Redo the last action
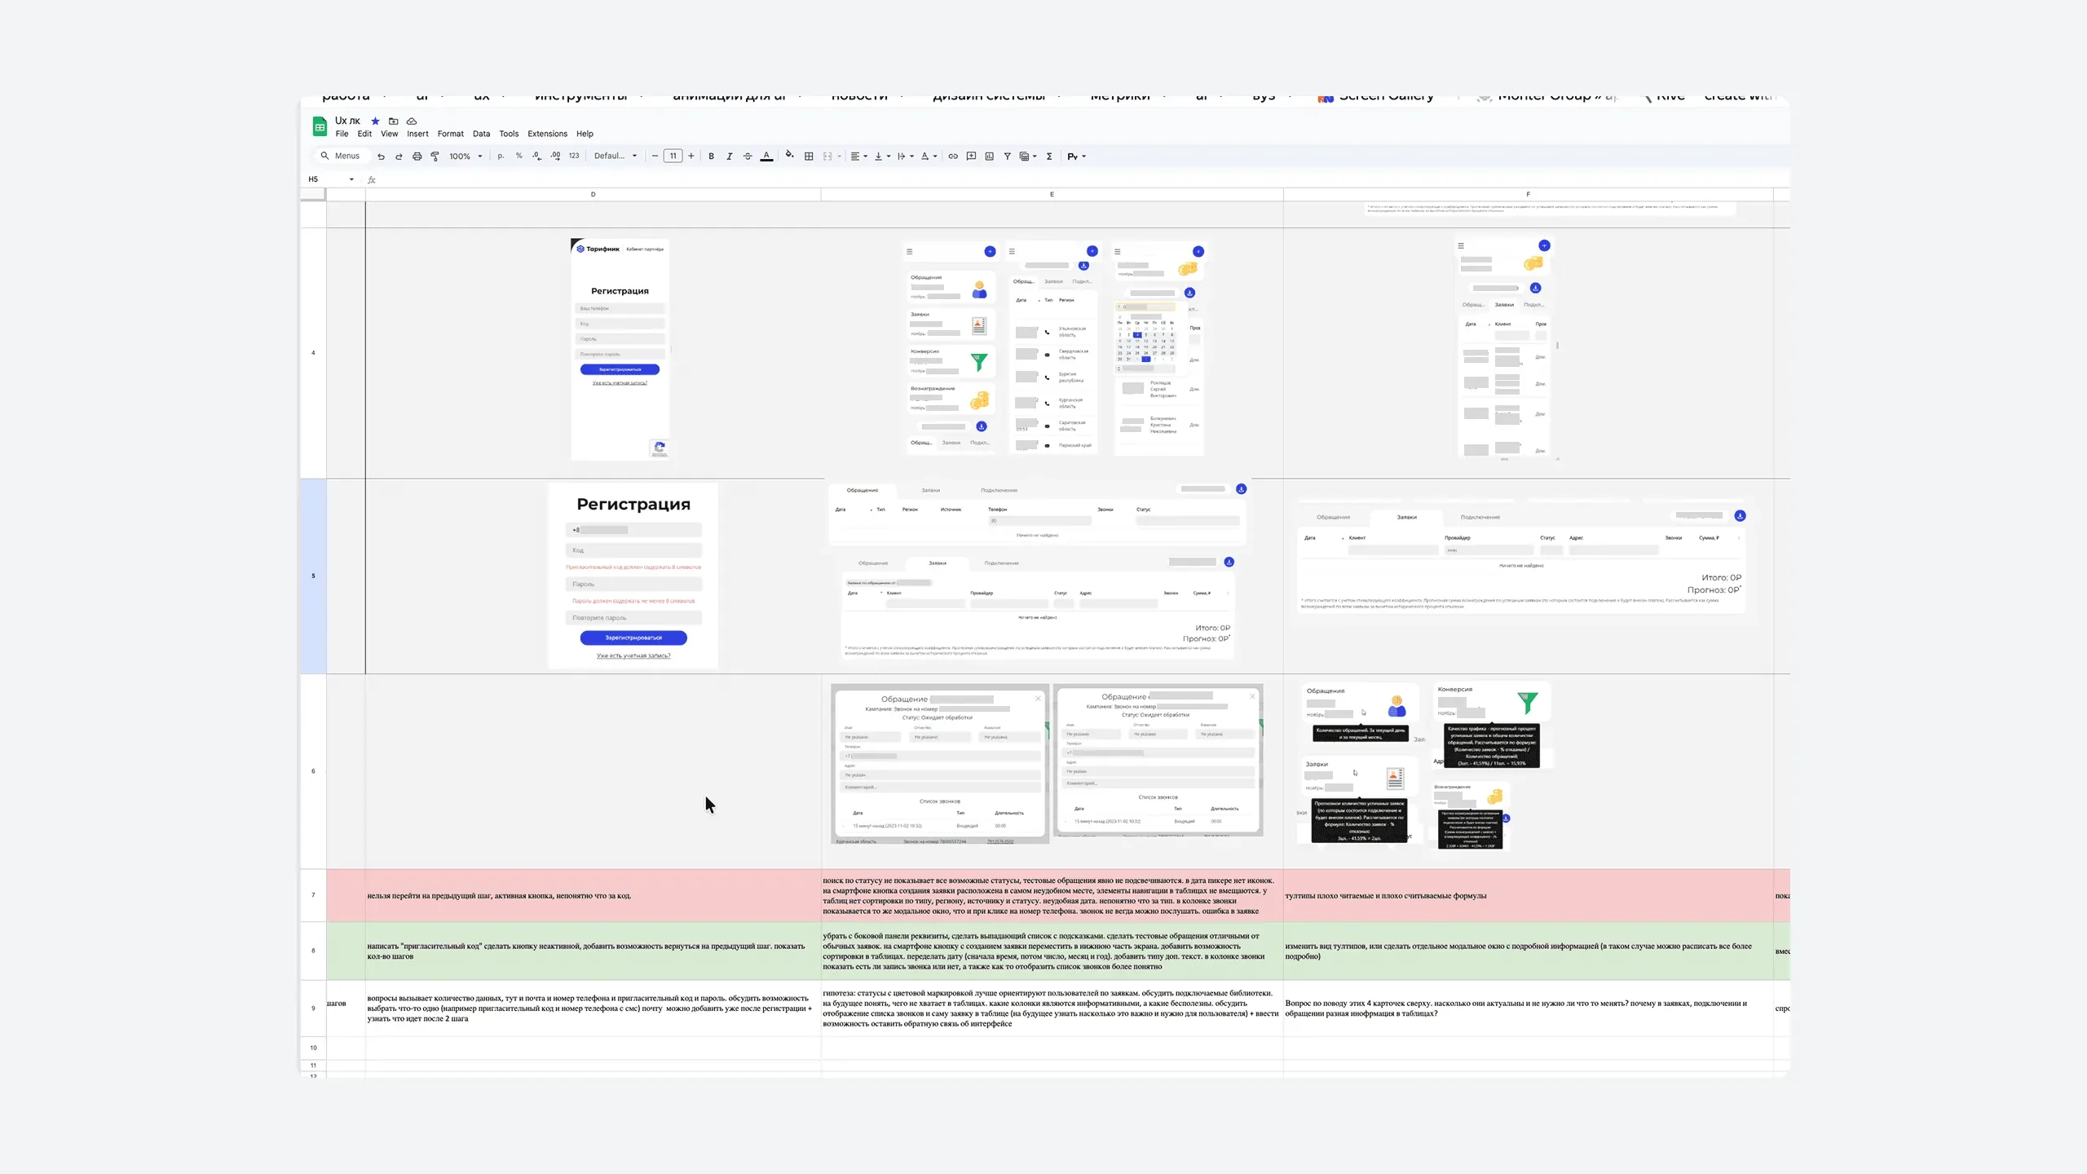This screenshot has width=2087, height=1174. tap(399, 157)
